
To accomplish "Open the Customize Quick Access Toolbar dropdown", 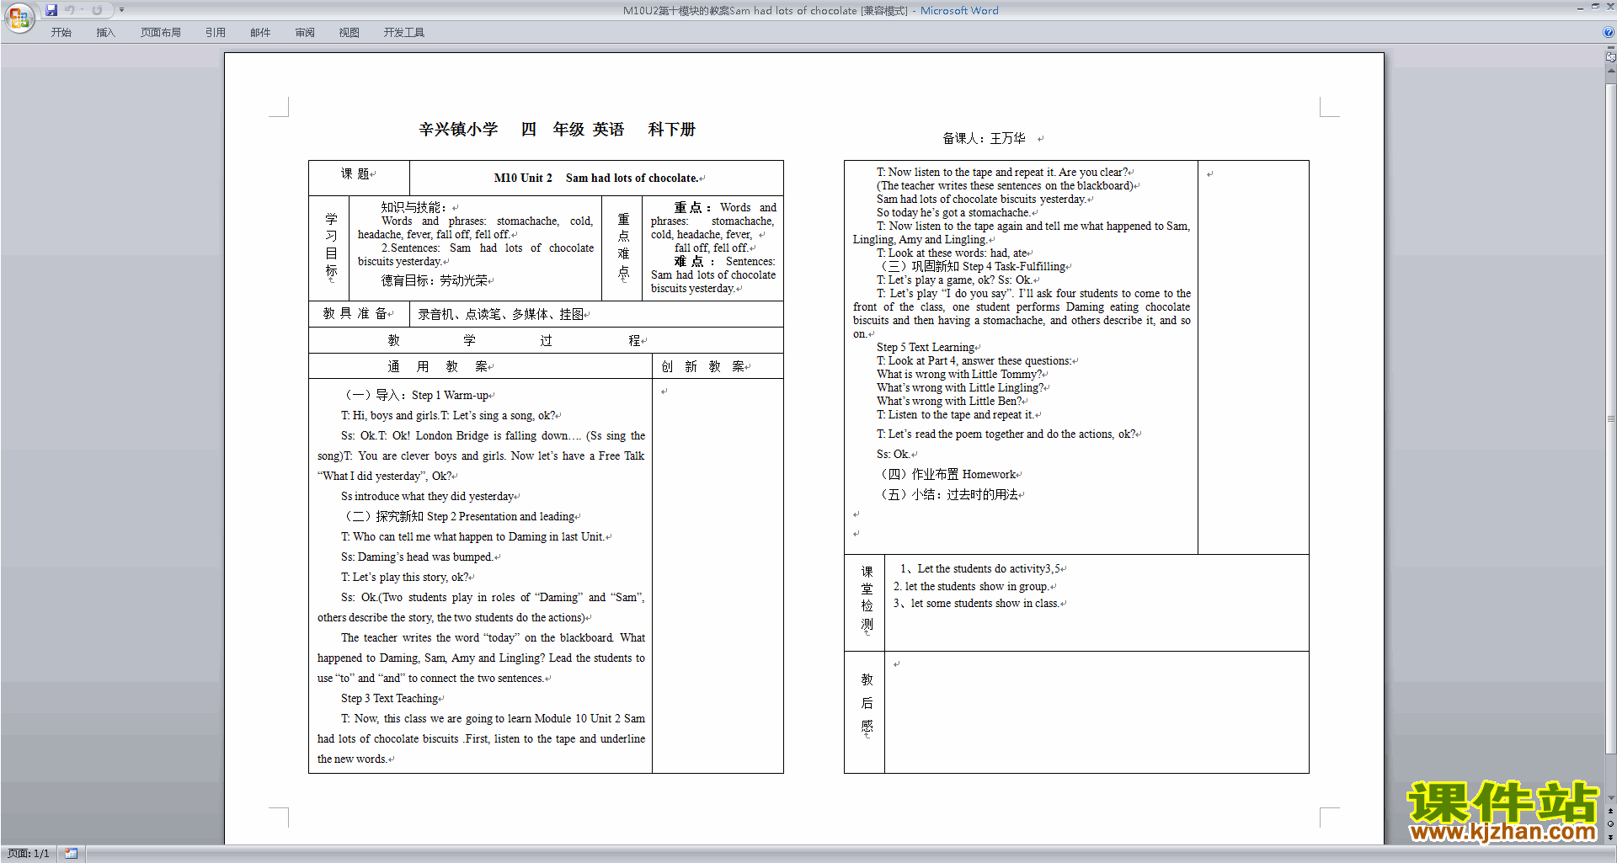I will (x=121, y=10).
